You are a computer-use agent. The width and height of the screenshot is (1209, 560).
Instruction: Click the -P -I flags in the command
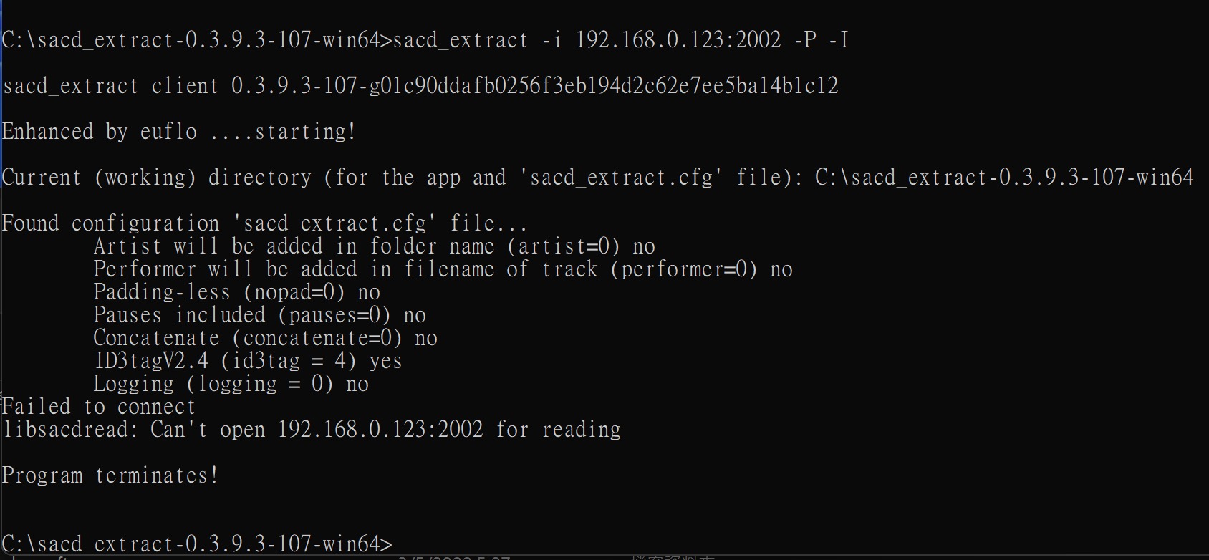[x=822, y=39]
